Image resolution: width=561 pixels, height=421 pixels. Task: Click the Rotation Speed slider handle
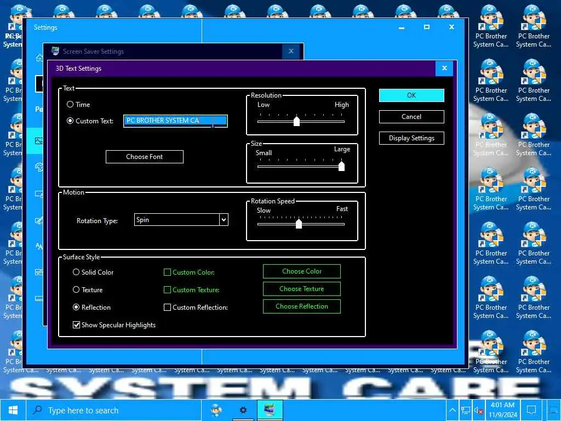pos(299,224)
